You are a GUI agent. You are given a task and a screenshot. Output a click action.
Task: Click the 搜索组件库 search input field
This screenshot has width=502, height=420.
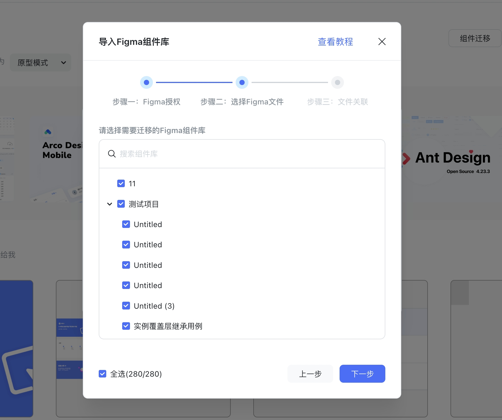pyautogui.click(x=203, y=154)
